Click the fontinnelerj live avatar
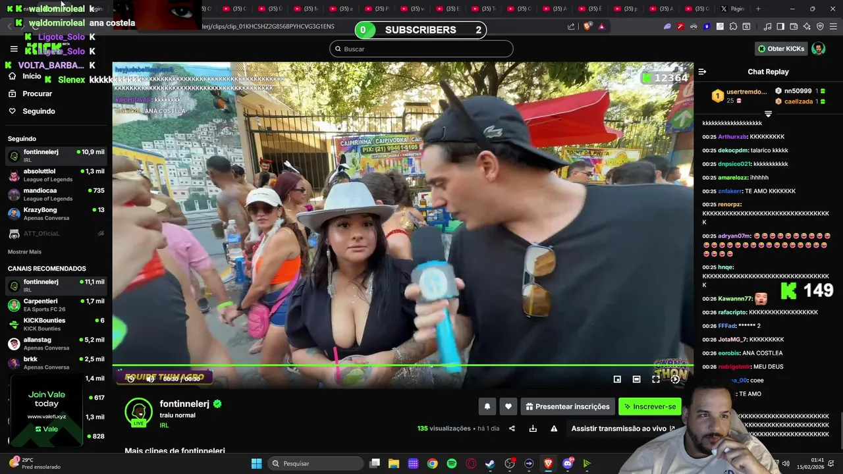 138,412
